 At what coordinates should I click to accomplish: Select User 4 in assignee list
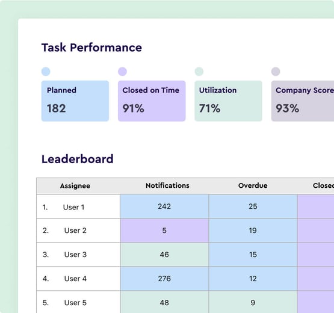(75, 279)
